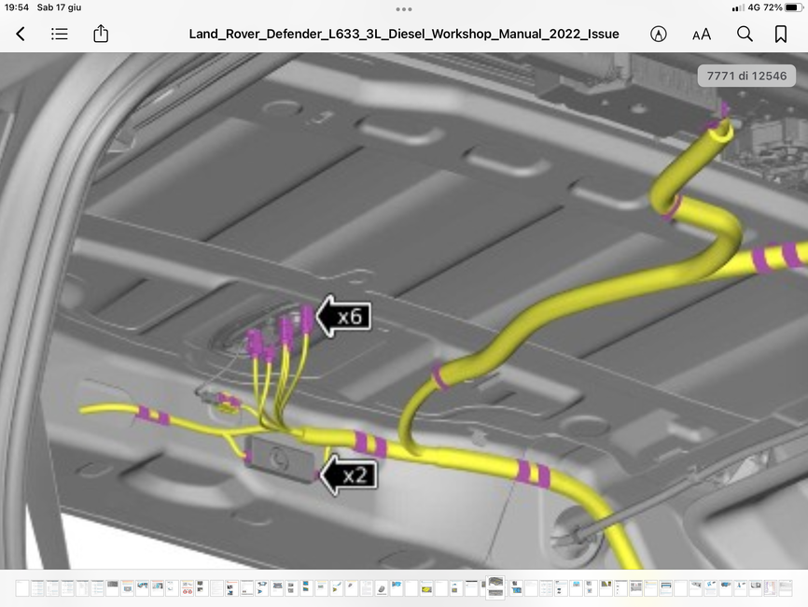The height and width of the screenshot is (607, 808).
Task: Go back with the left chevron
Action: pyautogui.click(x=21, y=34)
